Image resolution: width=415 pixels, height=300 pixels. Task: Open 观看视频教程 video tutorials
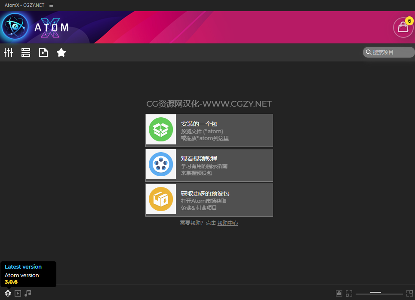224,165
